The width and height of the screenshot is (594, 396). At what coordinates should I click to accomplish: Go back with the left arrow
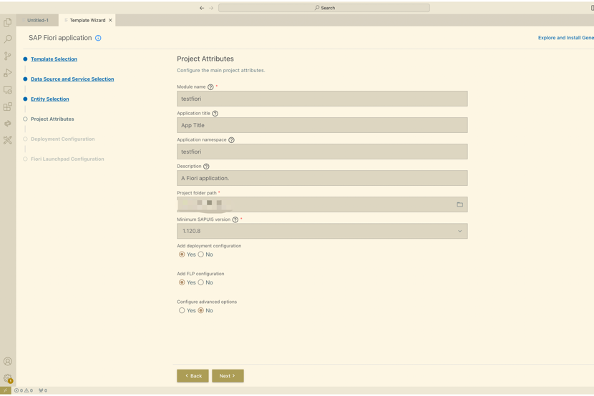[x=202, y=8]
